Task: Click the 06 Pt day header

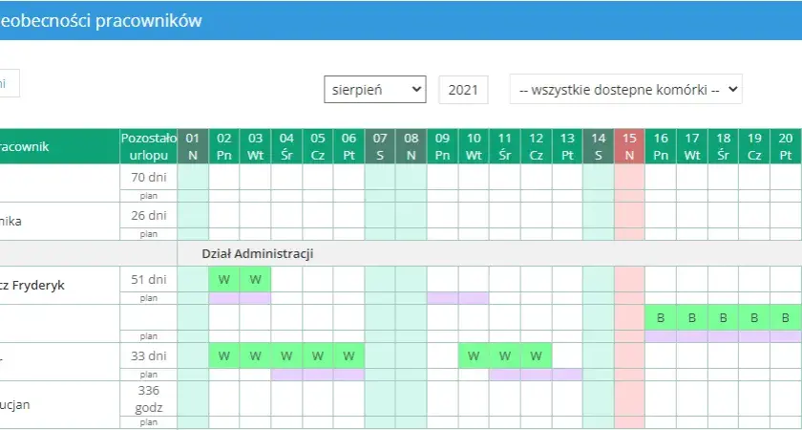Action: (x=348, y=146)
